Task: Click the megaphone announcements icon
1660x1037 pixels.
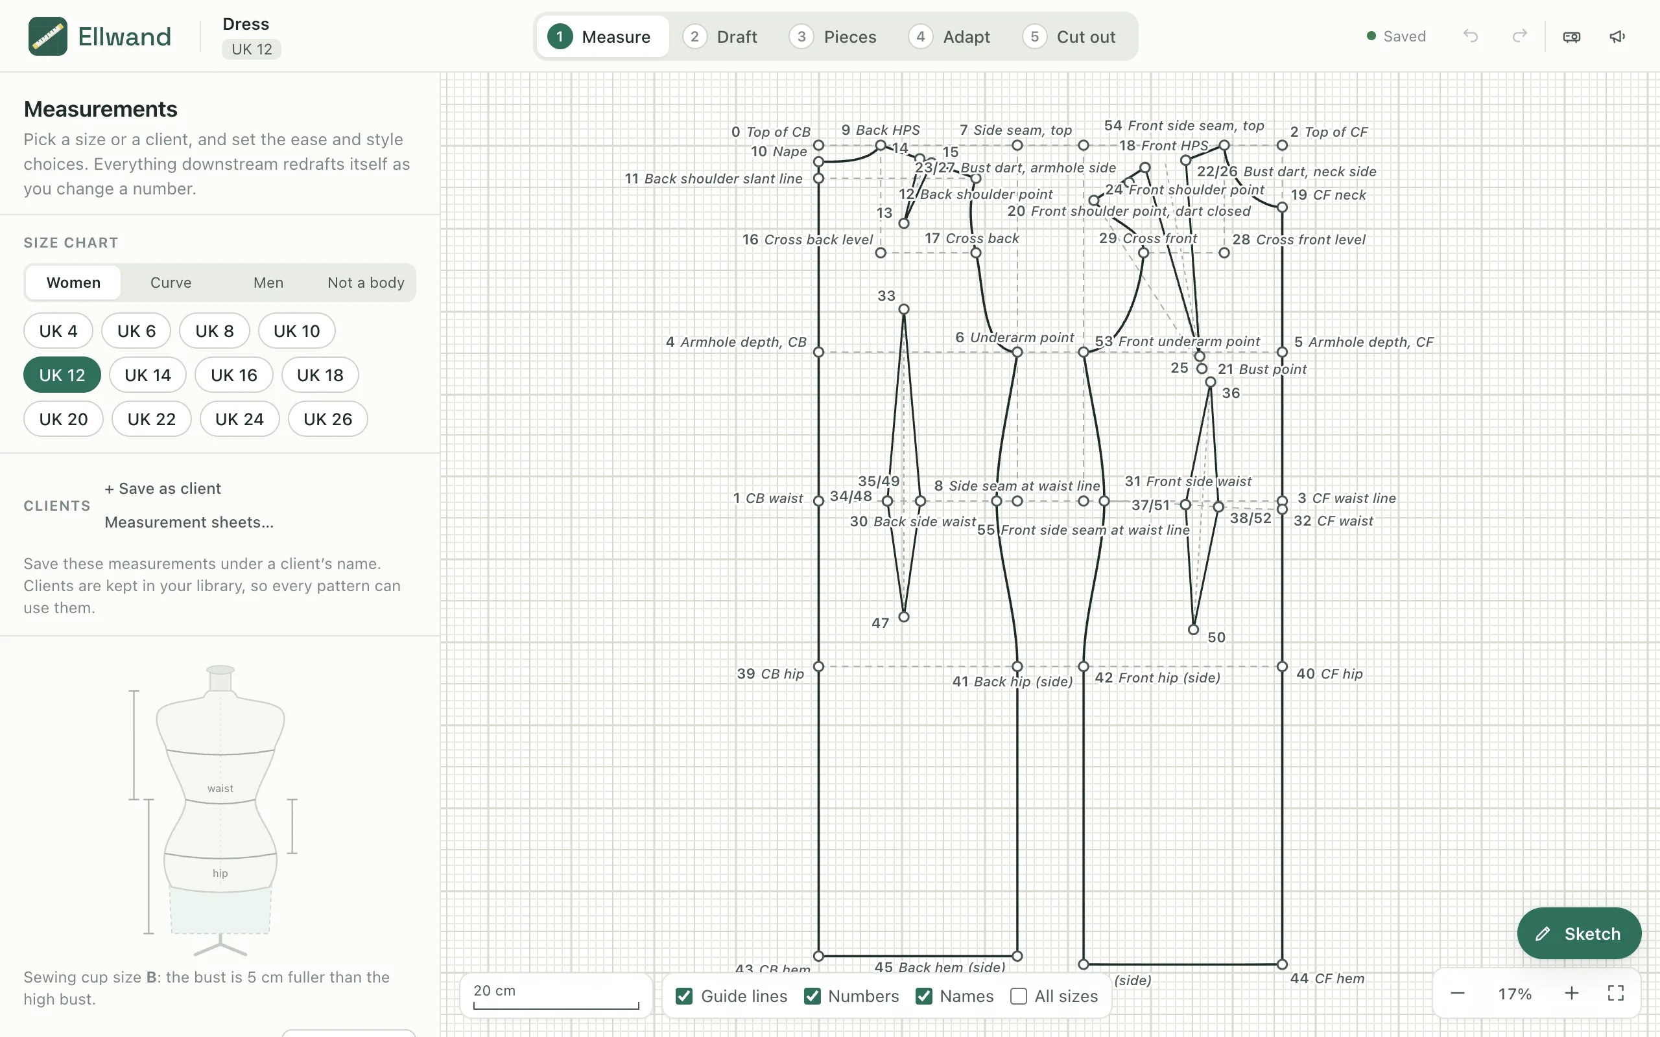Action: tap(1617, 36)
